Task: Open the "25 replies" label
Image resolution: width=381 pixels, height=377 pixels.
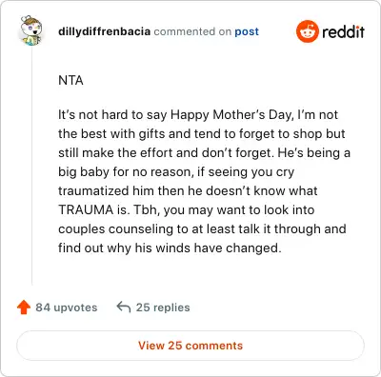Action: click(x=163, y=308)
